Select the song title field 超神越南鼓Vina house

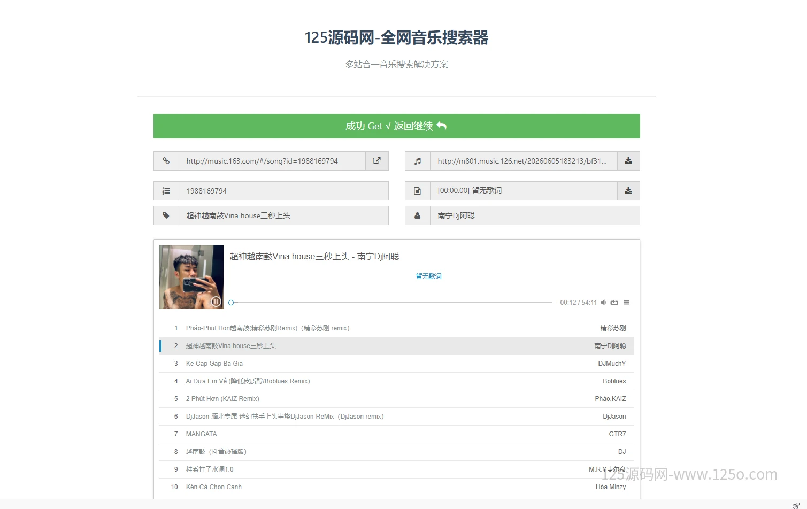pos(283,215)
